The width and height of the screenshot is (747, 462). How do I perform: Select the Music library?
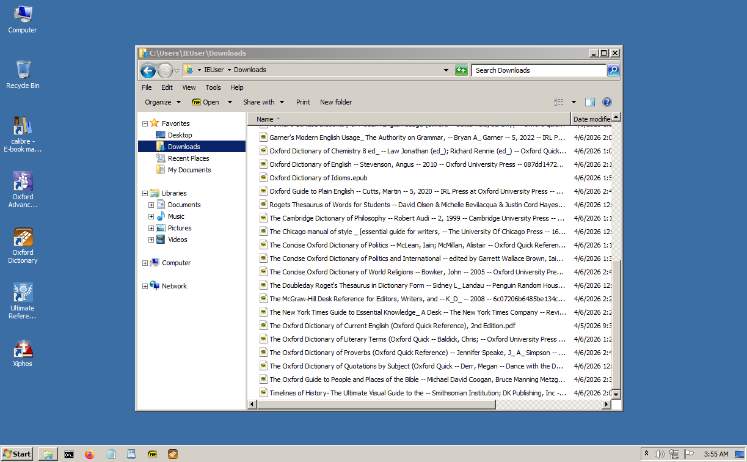176,216
